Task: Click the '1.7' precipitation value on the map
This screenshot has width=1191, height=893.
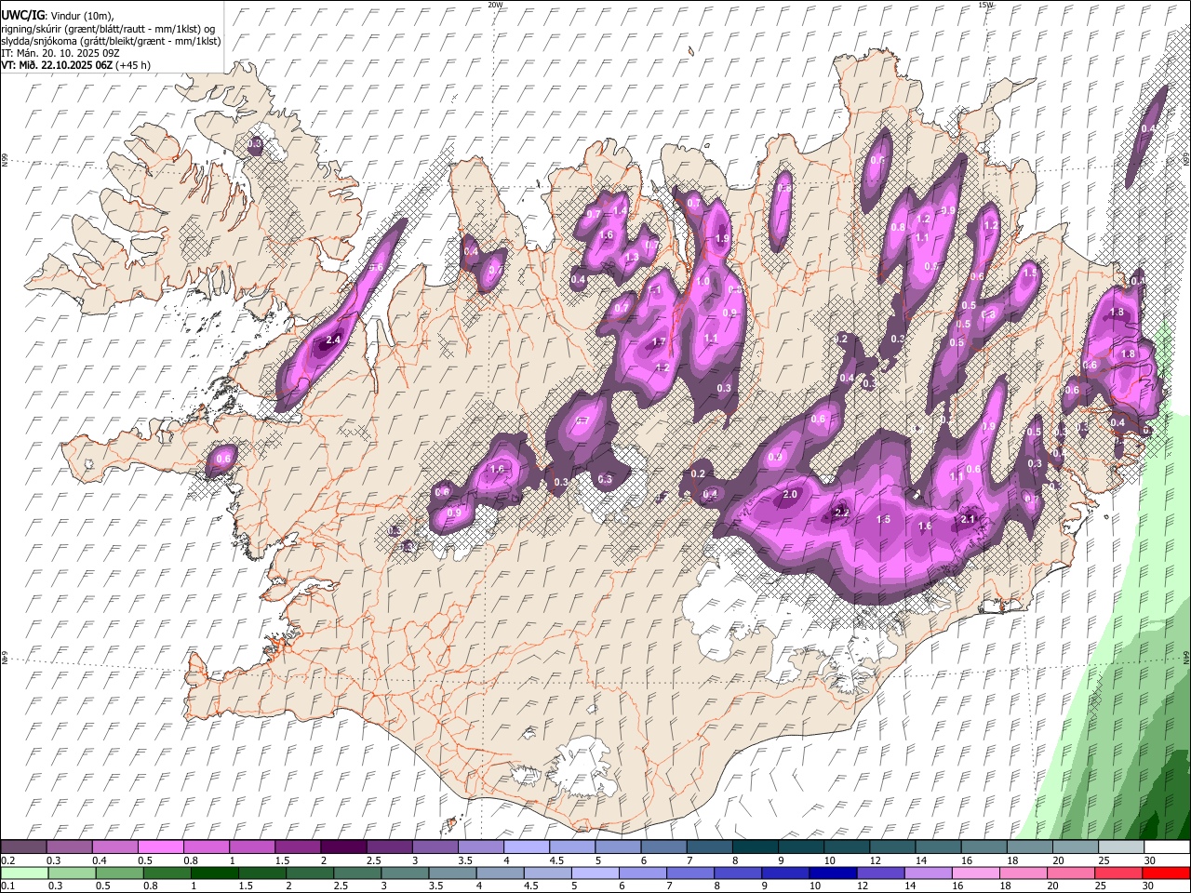Action: point(659,342)
